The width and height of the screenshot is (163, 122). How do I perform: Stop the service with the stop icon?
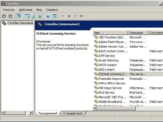click(69, 16)
